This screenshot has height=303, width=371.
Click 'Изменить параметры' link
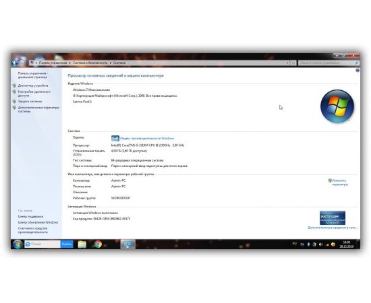(x=340, y=182)
